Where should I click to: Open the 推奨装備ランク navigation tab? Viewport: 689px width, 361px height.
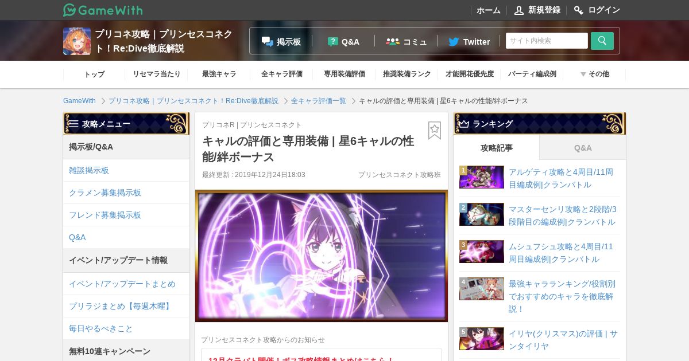click(407, 74)
